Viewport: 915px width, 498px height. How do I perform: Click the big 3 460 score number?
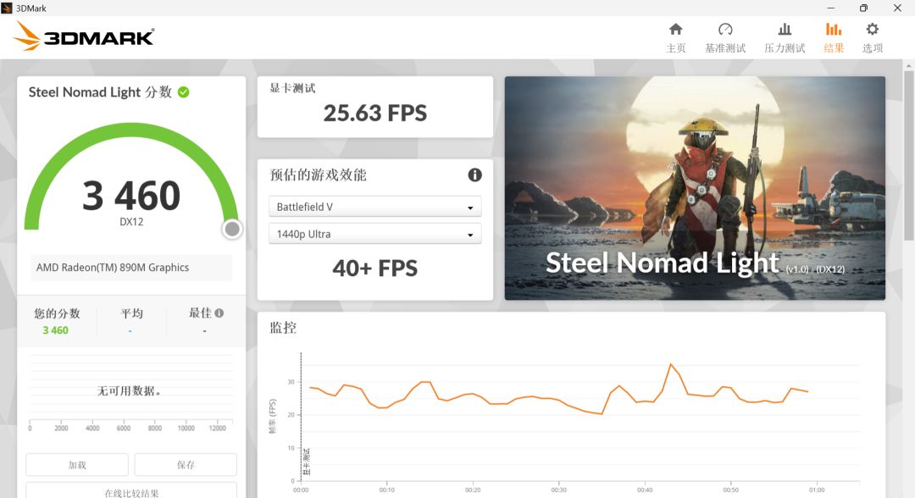(x=131, y=196)
